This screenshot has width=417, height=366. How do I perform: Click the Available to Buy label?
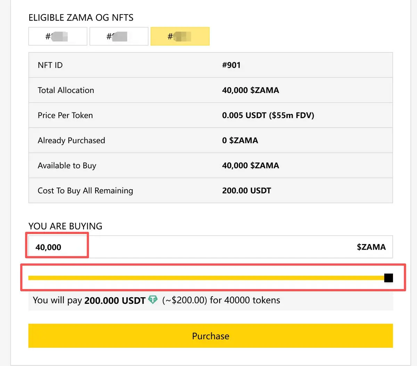(x=67, y=166)
